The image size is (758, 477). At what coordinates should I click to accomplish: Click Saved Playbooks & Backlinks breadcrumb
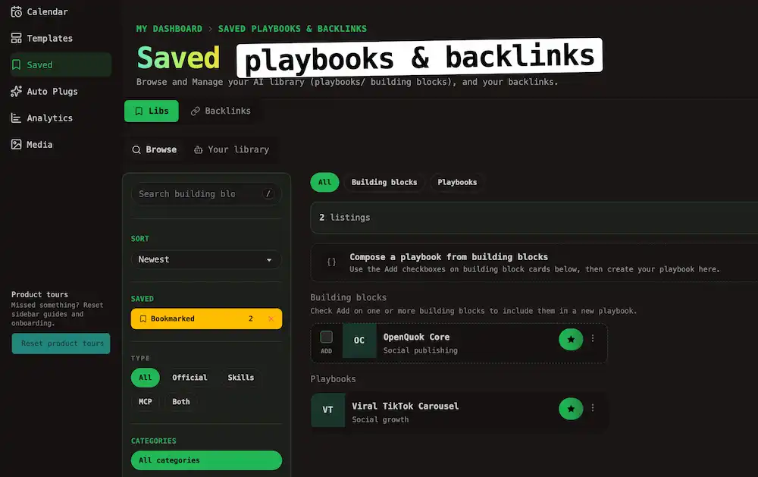293,29
